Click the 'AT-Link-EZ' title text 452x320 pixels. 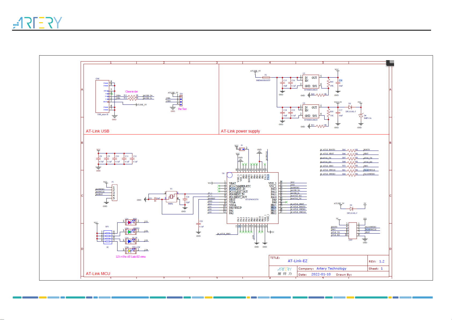tap(297, 261)
